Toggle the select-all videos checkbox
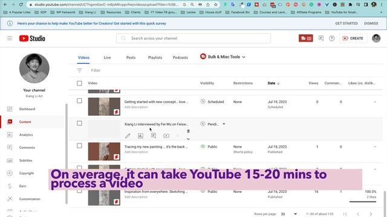387x217 pixels. [79, 83]
